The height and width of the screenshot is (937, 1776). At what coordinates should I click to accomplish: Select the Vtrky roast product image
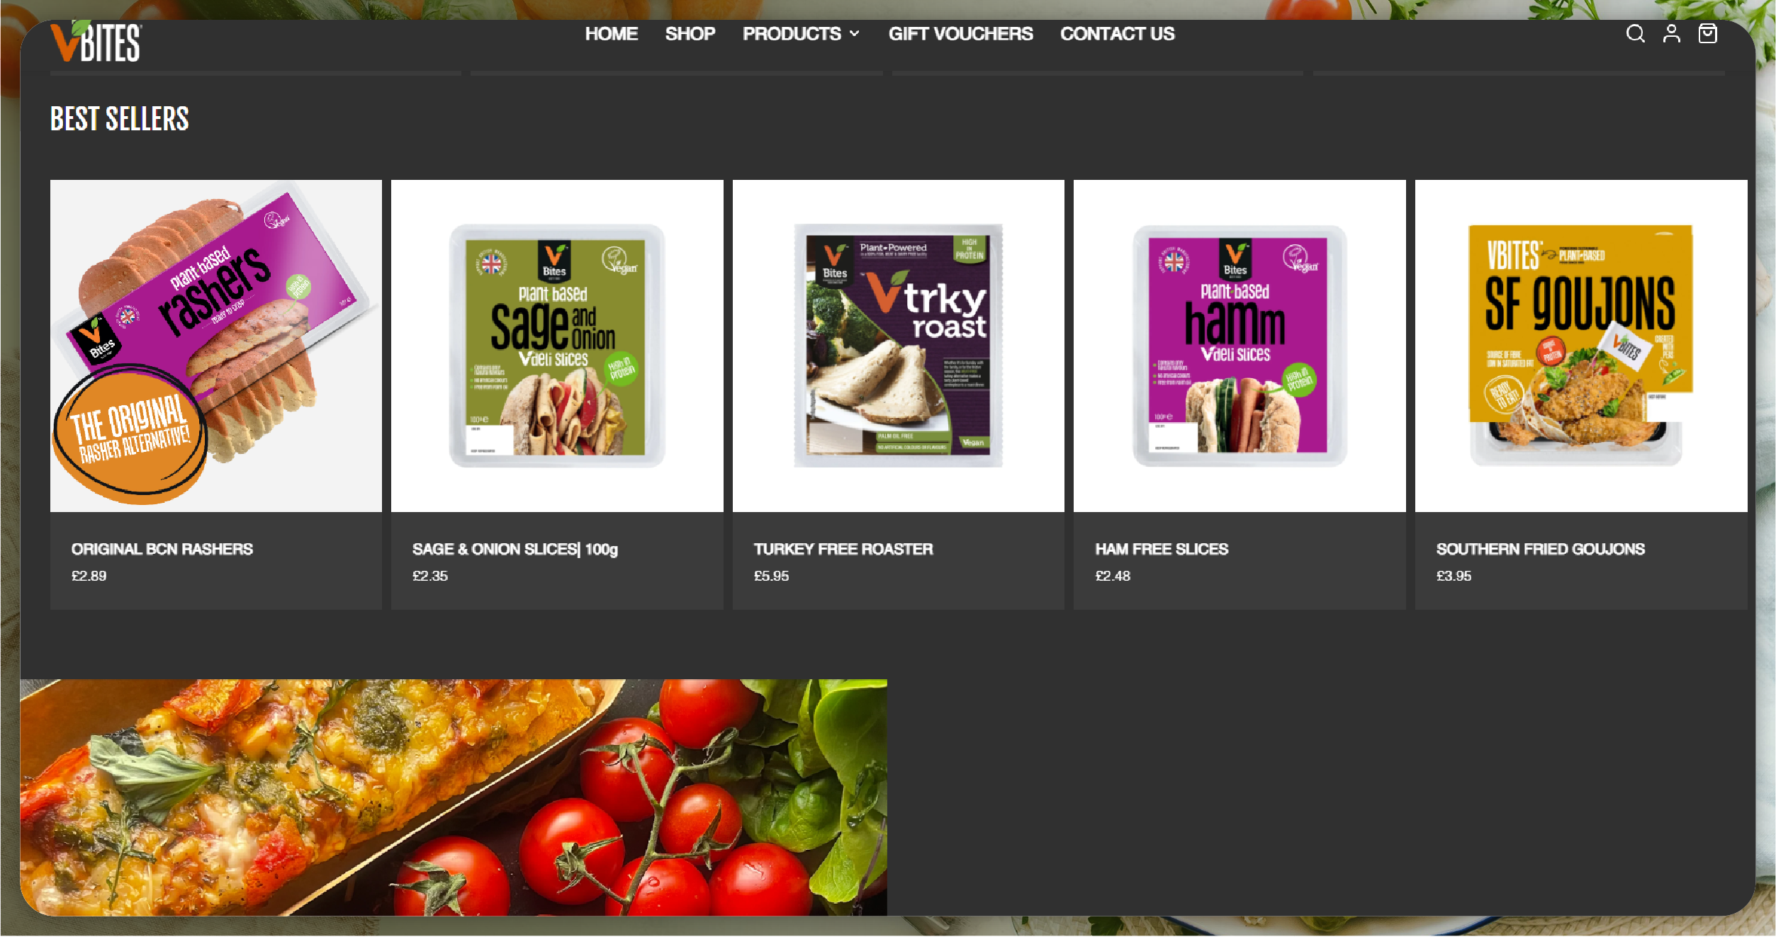point(898,346)
